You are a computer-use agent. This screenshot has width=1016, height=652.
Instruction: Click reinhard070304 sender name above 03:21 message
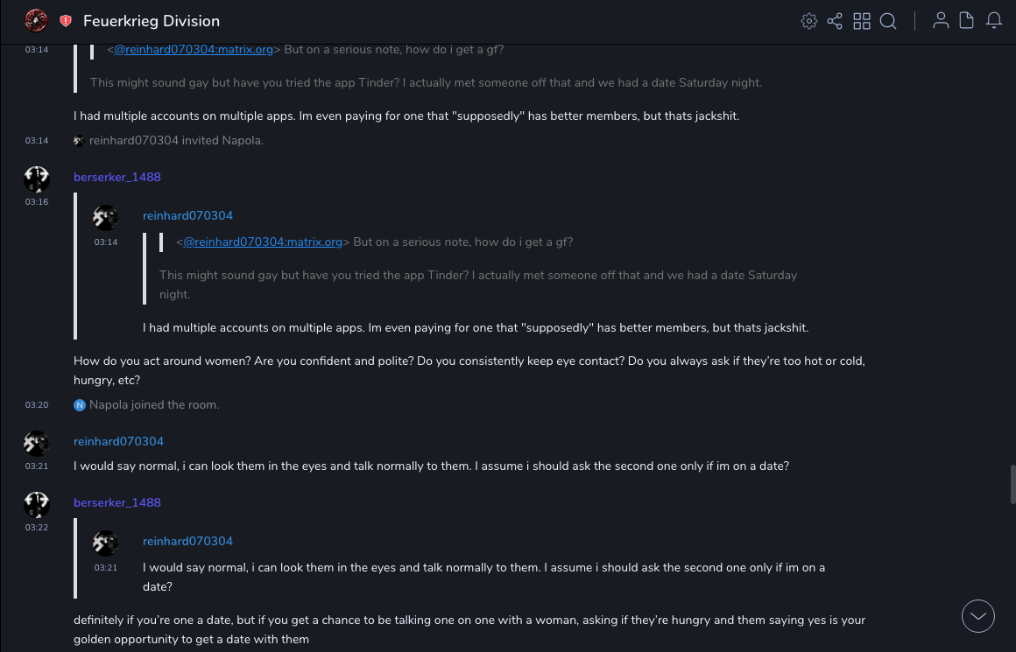click(x=118, y=441)
